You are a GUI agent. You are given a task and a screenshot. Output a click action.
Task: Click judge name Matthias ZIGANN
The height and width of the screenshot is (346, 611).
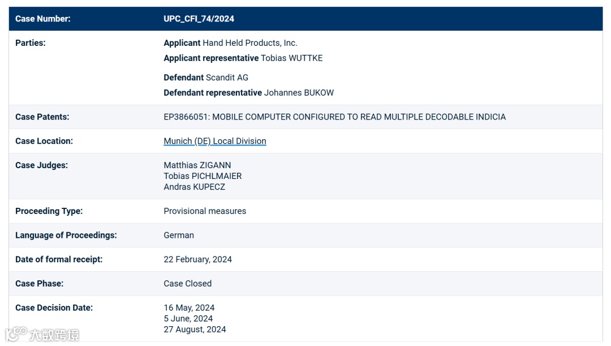coord(197,165)
